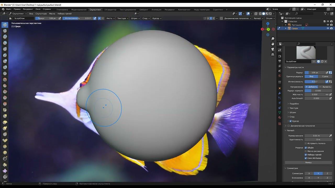Uncheck Preserve Volume (Объём) checkbox
Viewport: 335px width, 188px height.
[x=306, y=148]
